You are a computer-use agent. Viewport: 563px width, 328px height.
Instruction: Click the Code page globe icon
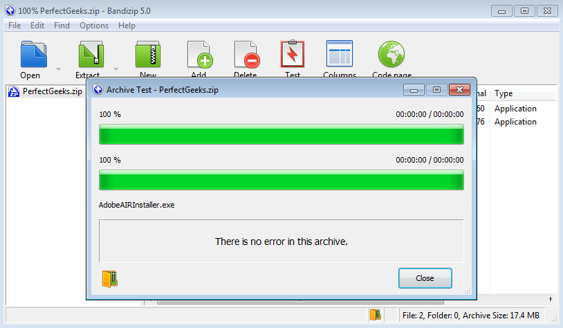(x=391, y=54)
